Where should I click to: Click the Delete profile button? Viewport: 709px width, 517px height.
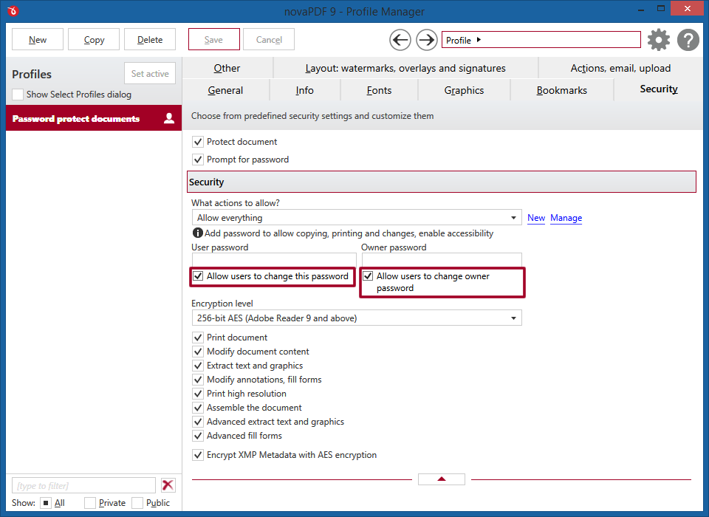(150, 39)
